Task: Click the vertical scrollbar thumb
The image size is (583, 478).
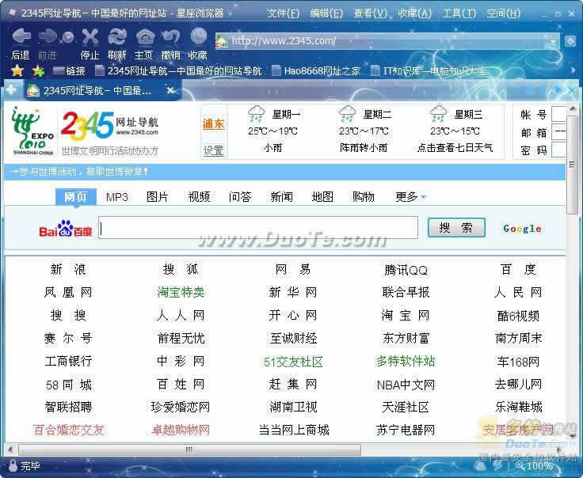Action: [x=571, y=165]
